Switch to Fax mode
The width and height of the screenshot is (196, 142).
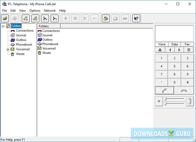[187, 44]
